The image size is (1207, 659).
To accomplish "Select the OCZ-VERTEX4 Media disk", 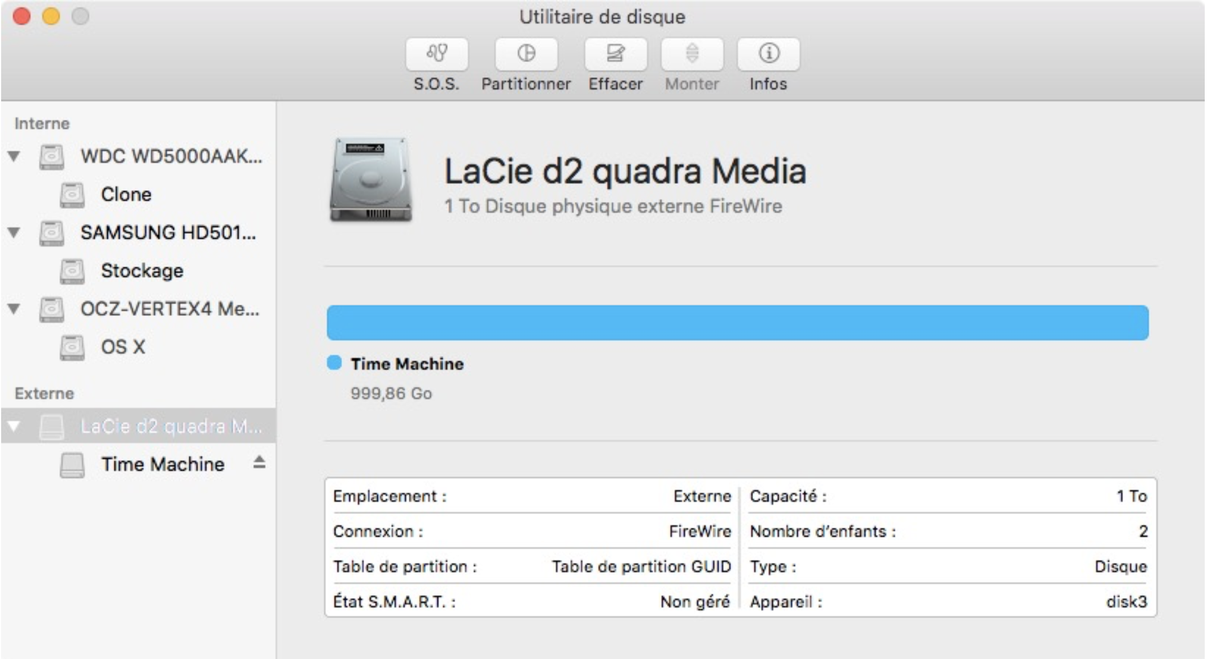I will click(169, 309).
